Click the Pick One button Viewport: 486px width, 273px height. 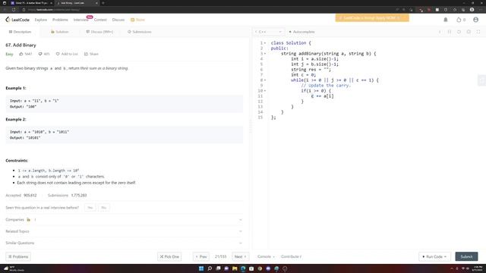tap(169, 256)
